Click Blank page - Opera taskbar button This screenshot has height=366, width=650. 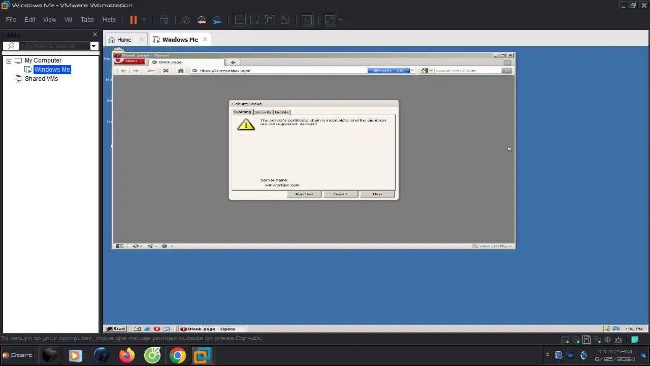coord(212,329)
